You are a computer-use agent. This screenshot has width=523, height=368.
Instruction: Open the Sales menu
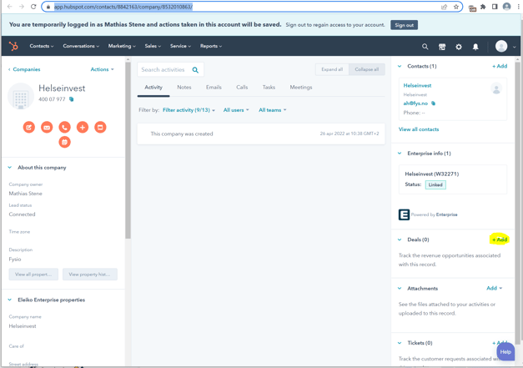[153, 47]
